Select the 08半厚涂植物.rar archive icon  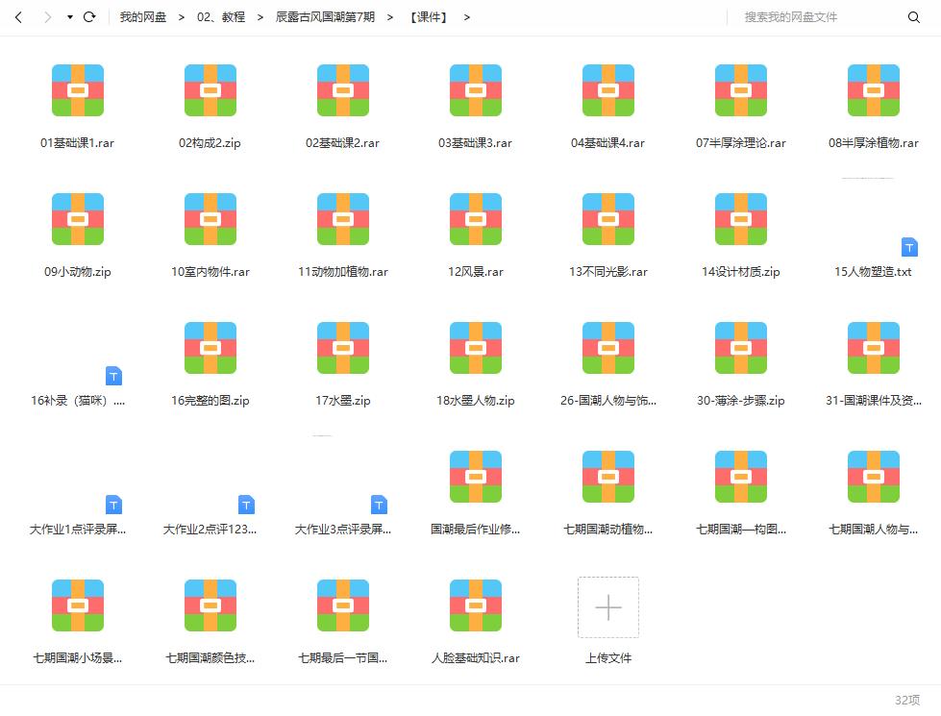[x=874, y=90]
